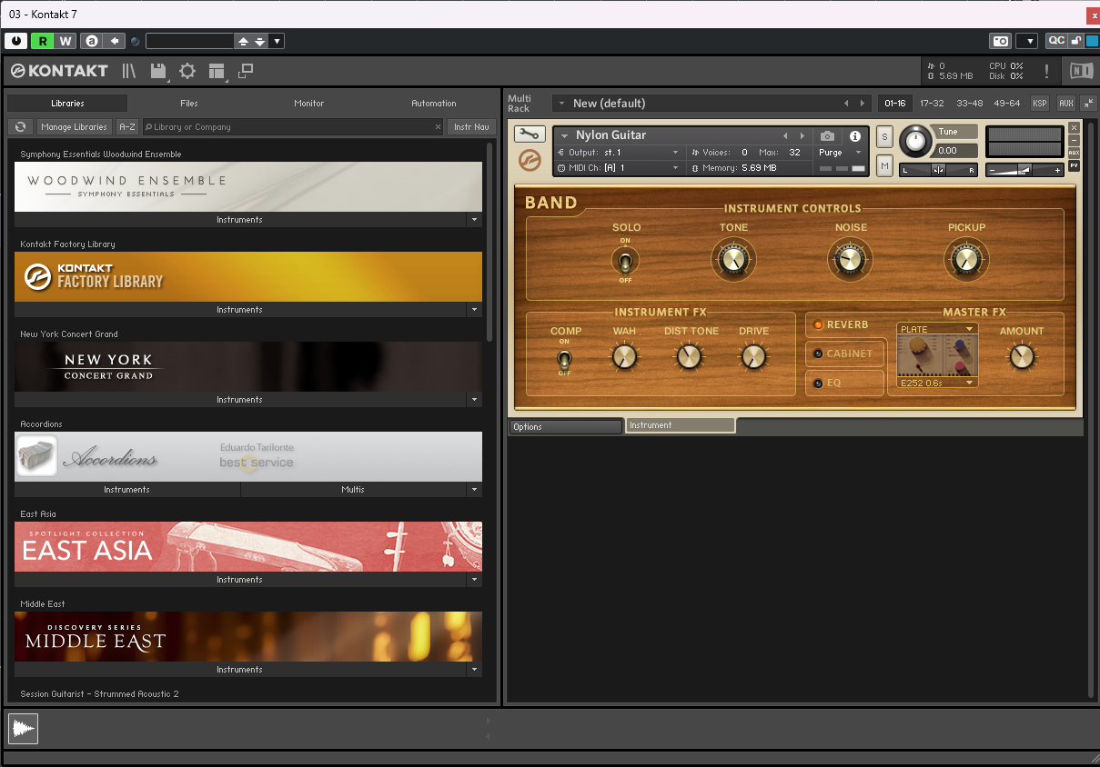Screen dimensions: 1100x767
Task: Click the minimized view windows icon
Action: (x=246, y=70)
